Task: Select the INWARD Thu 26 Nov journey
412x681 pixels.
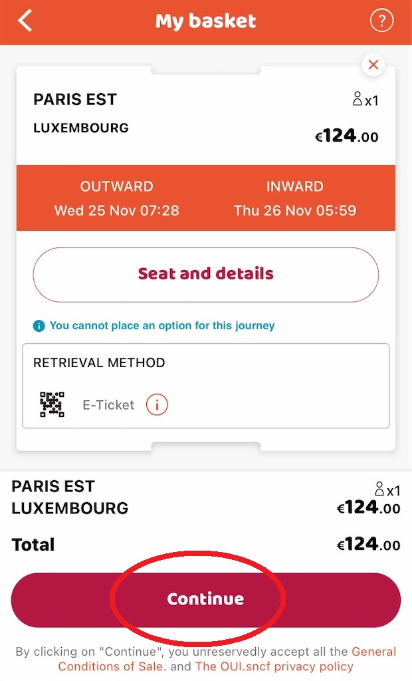Action: pyautogui.click(x=295, y=198)
